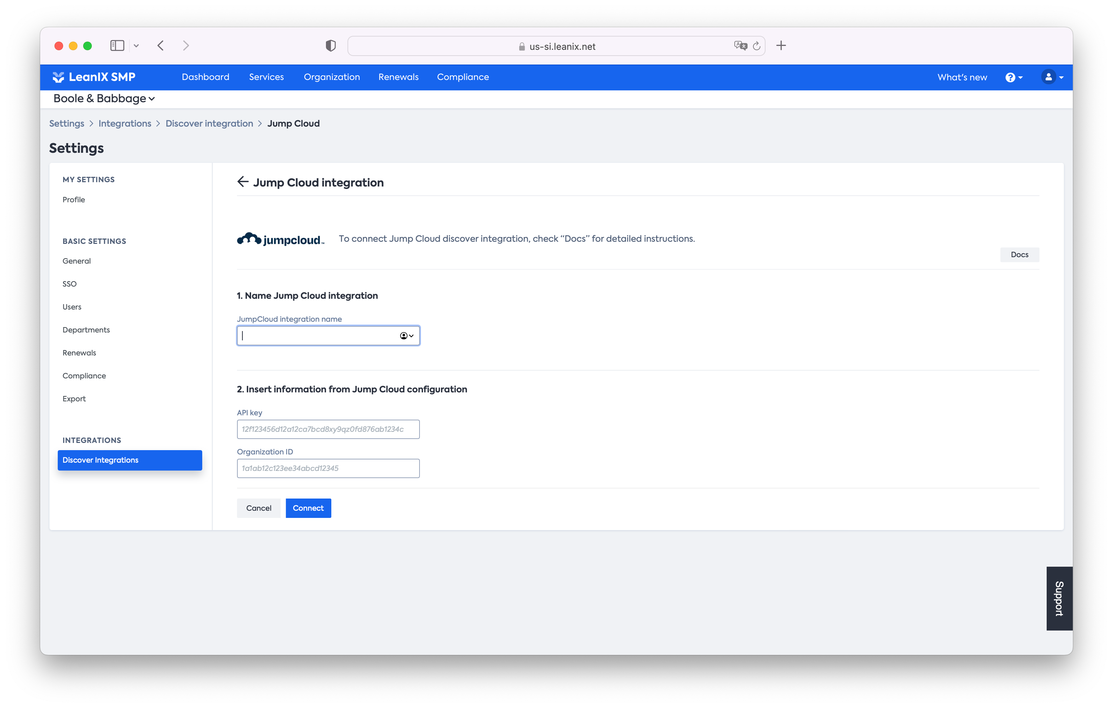Viewport: 1113px width, 708px height.
Task: Click into the Organization ID field
Action: (328, 468)
